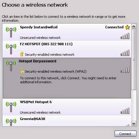This screenshot has height=139, width=139.
Task: Click the scrollbar down arrow
Action: [134, 123]
